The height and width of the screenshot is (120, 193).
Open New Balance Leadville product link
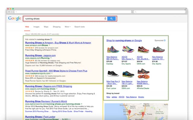[x=158, y=58]
